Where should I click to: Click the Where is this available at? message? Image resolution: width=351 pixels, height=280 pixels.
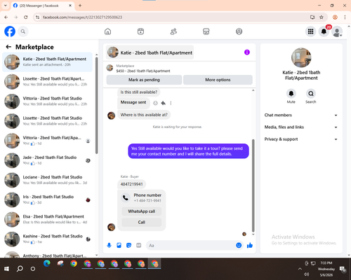click(144, 115)
